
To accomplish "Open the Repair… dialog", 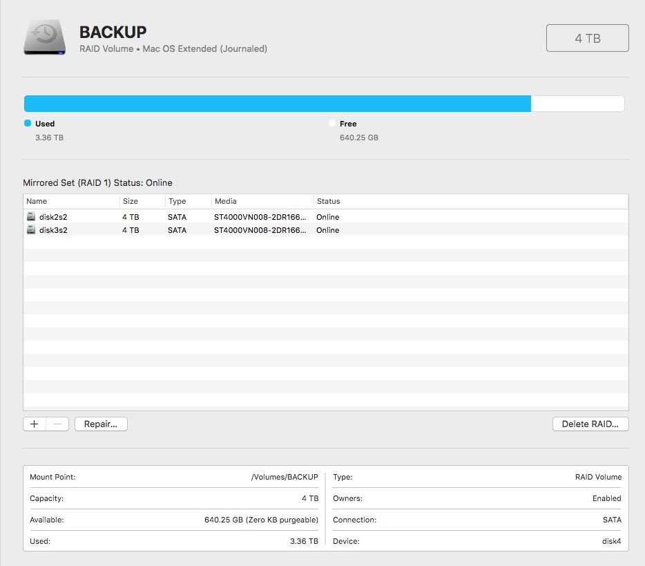I will (101, 424).
